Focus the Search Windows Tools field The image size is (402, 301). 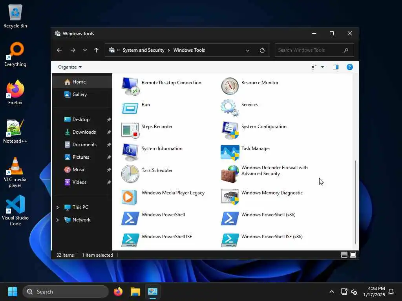pos(314,50)
